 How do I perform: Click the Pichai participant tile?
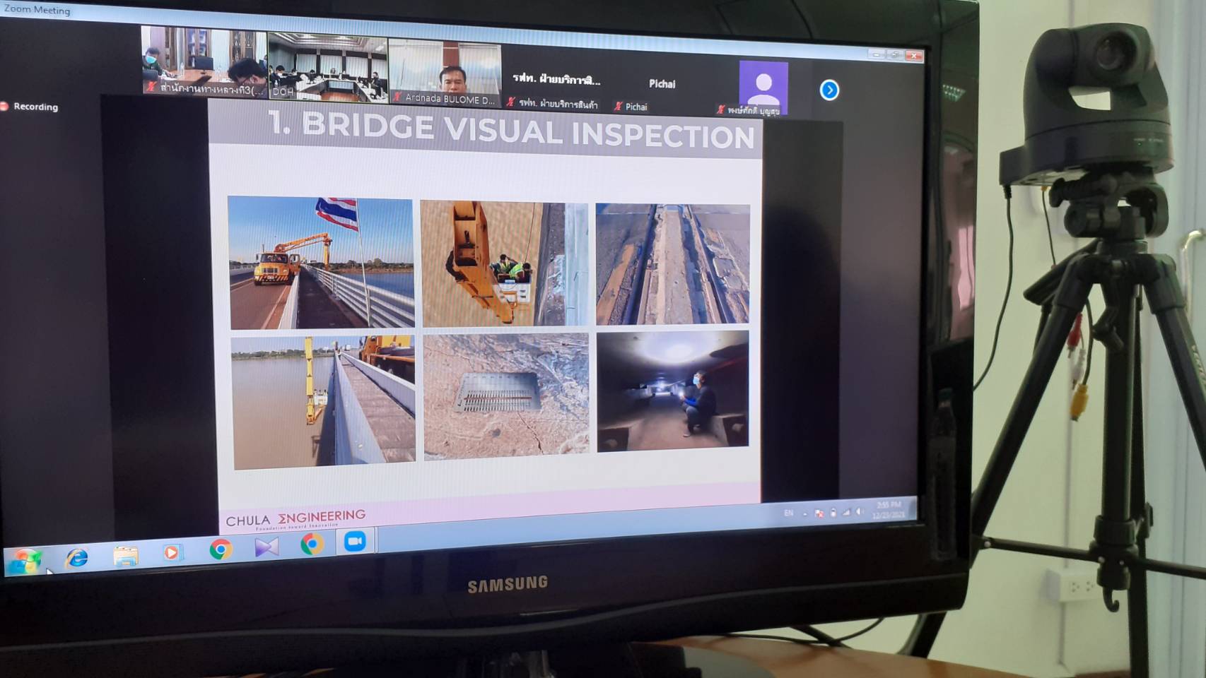pyautogui.click(x=662, y=88)
